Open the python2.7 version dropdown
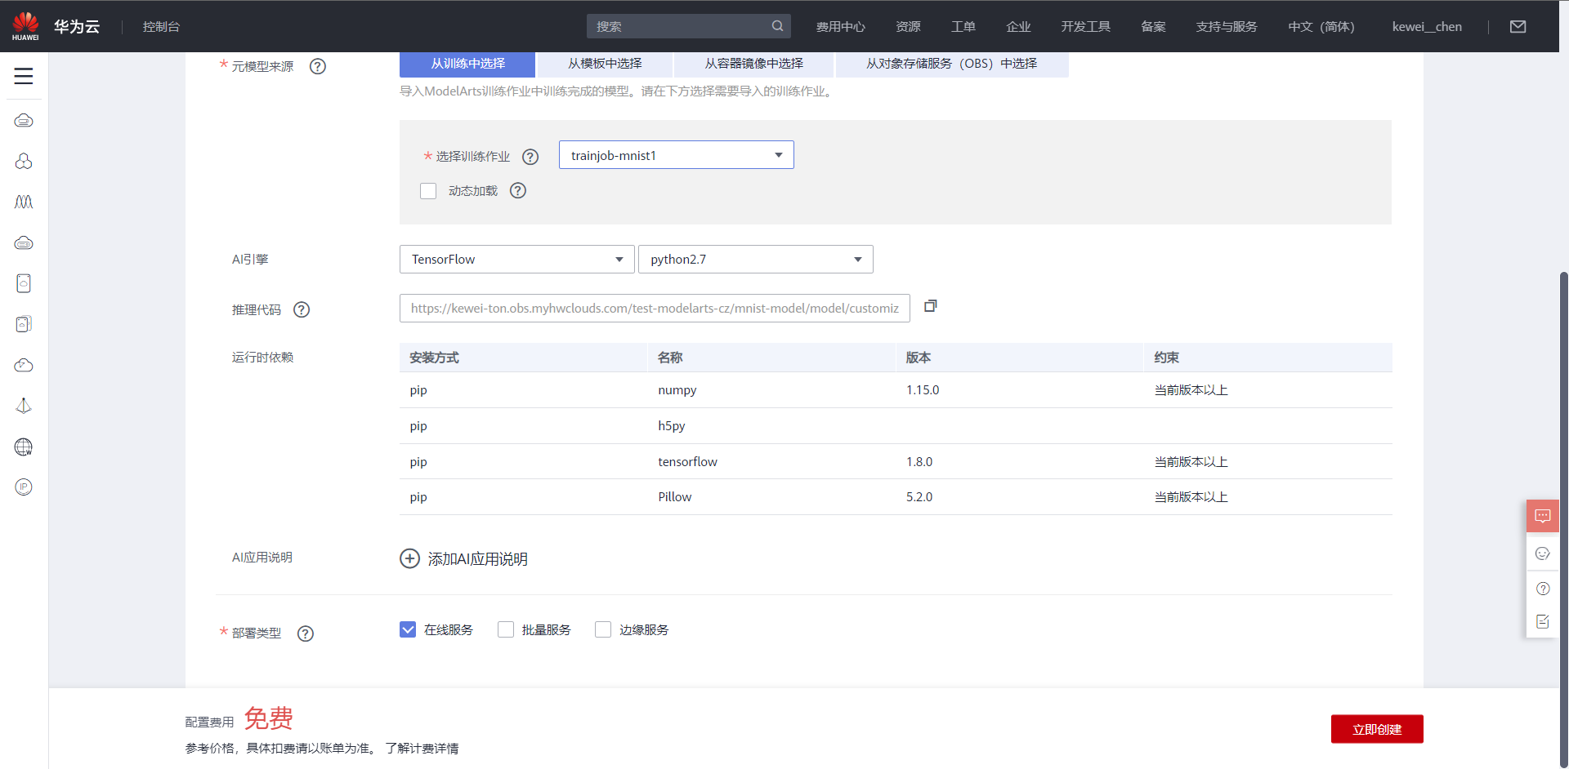 tap(756, 259)
